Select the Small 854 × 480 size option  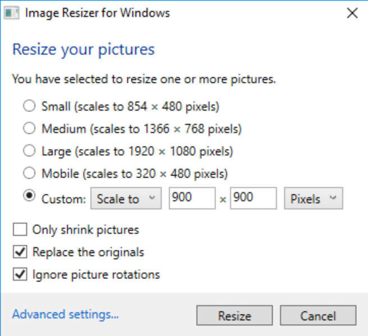pyautogui.click(x=29, y=105)
